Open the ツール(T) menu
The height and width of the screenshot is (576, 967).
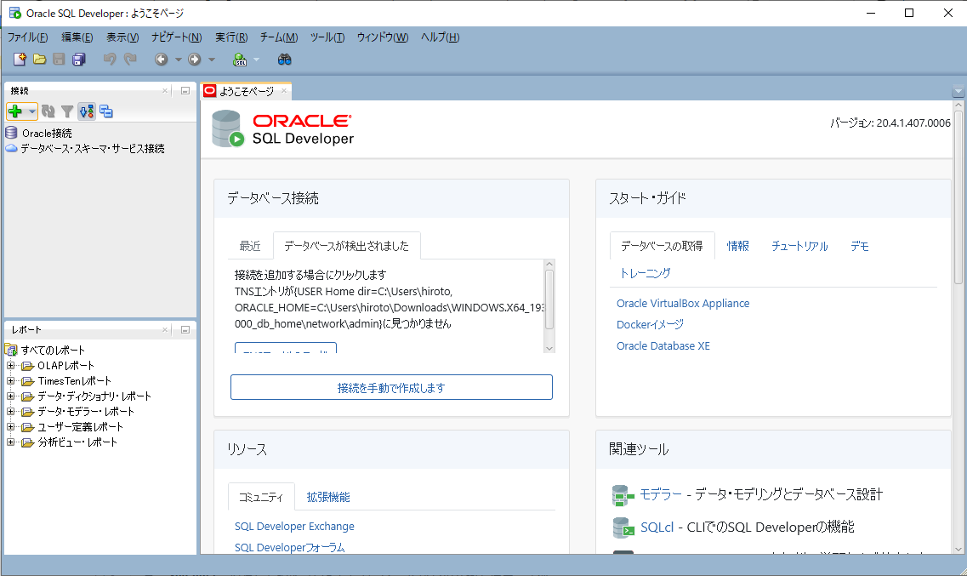tap(327, 37)
